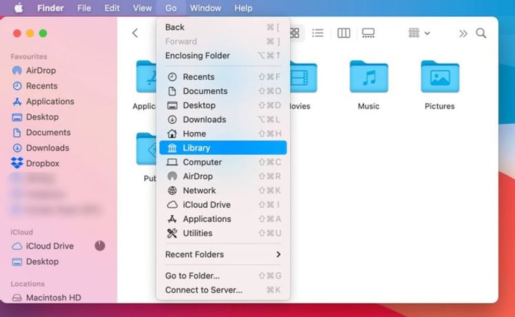
Task: Select iCloud Drive in the Go menu
Action: [x=223, y=205]
